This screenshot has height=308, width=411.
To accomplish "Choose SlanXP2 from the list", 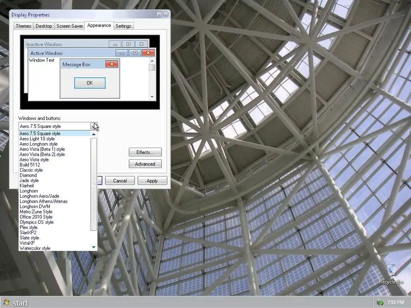I will [x=55, y=233].
